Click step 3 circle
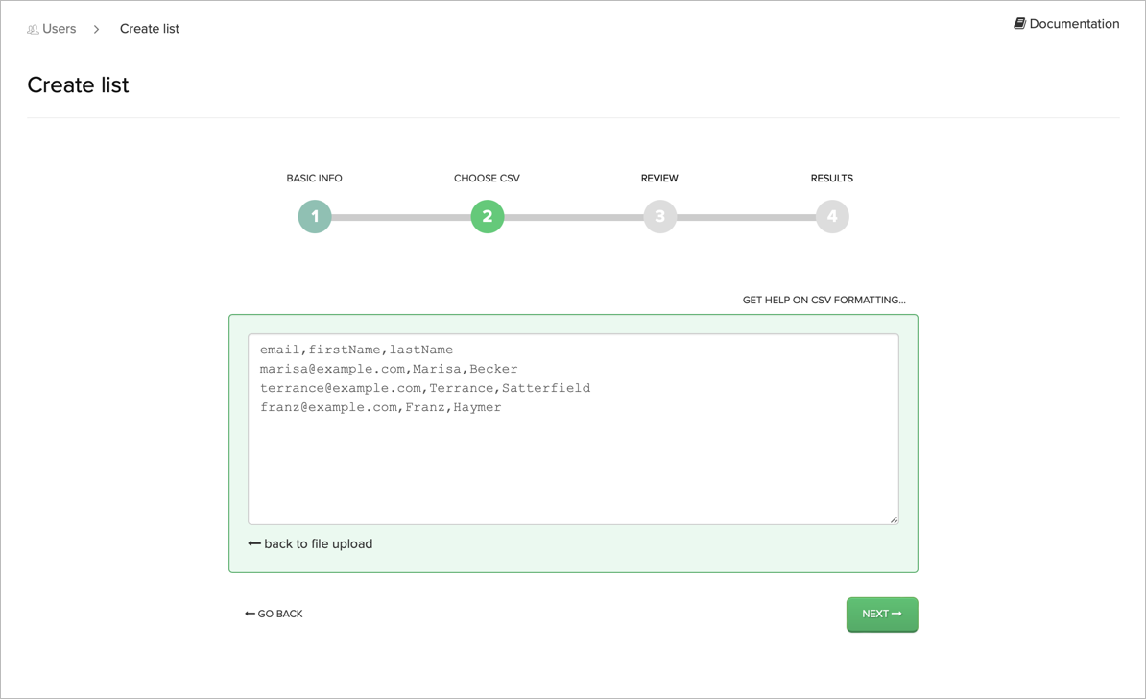The height and width of the screenshot is (699, 1146). click(660, 216)
